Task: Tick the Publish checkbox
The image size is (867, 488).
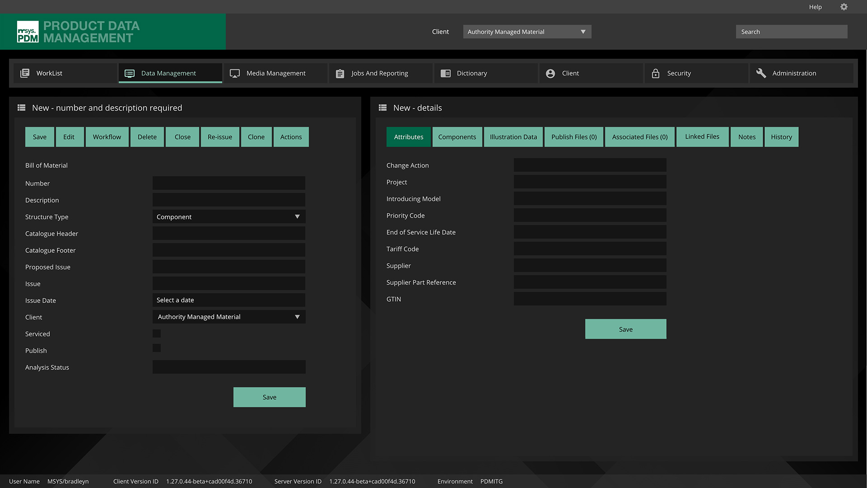Action: tap(157, 348)
